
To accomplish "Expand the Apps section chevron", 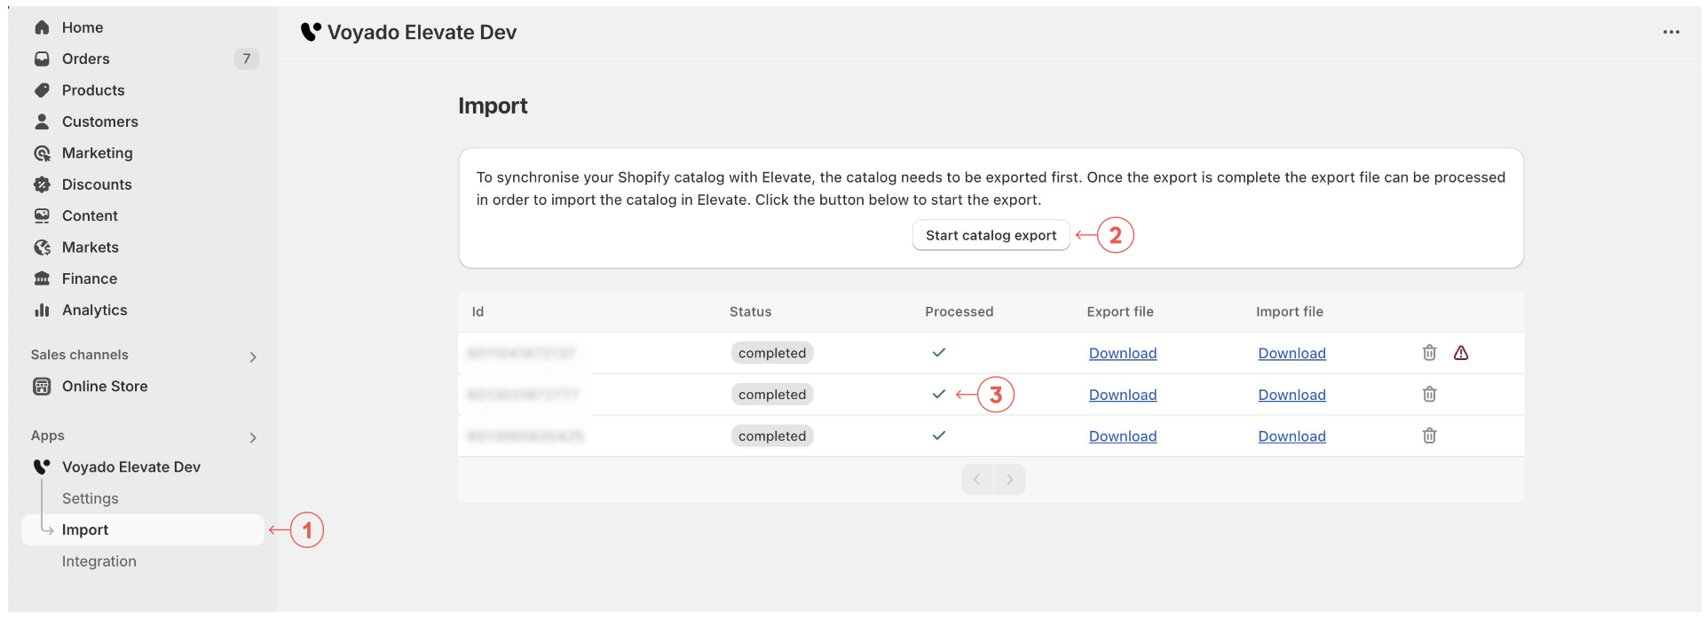I will pyautogui.click(x=253, y=437).
